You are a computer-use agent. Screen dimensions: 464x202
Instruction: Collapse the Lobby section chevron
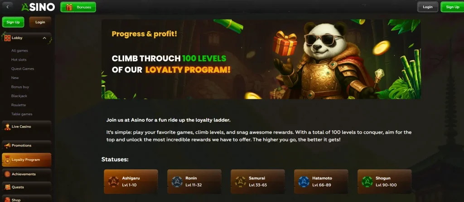pyautogui.click(x=44, y=38)
